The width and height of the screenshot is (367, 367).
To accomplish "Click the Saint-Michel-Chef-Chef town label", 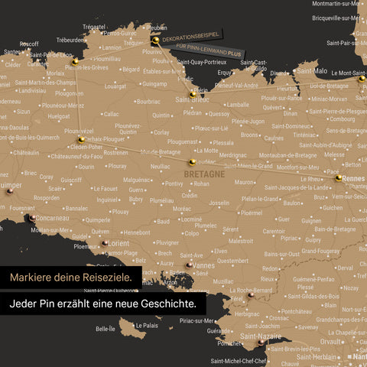I will coord(239,361).
